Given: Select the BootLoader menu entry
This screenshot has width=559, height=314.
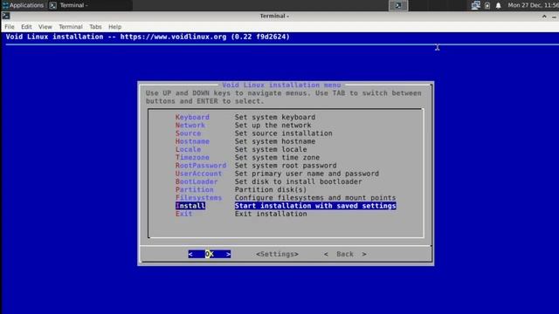Looking at the screenshot, I should coord(197,181).
